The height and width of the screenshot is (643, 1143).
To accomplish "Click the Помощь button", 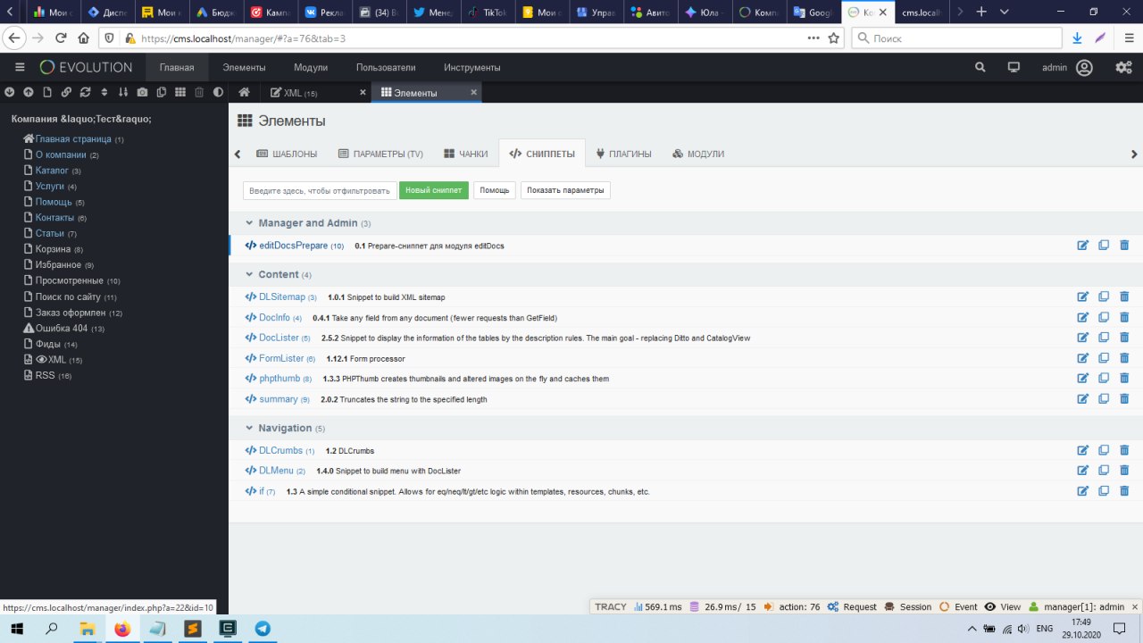I will (x=495, y=190).
